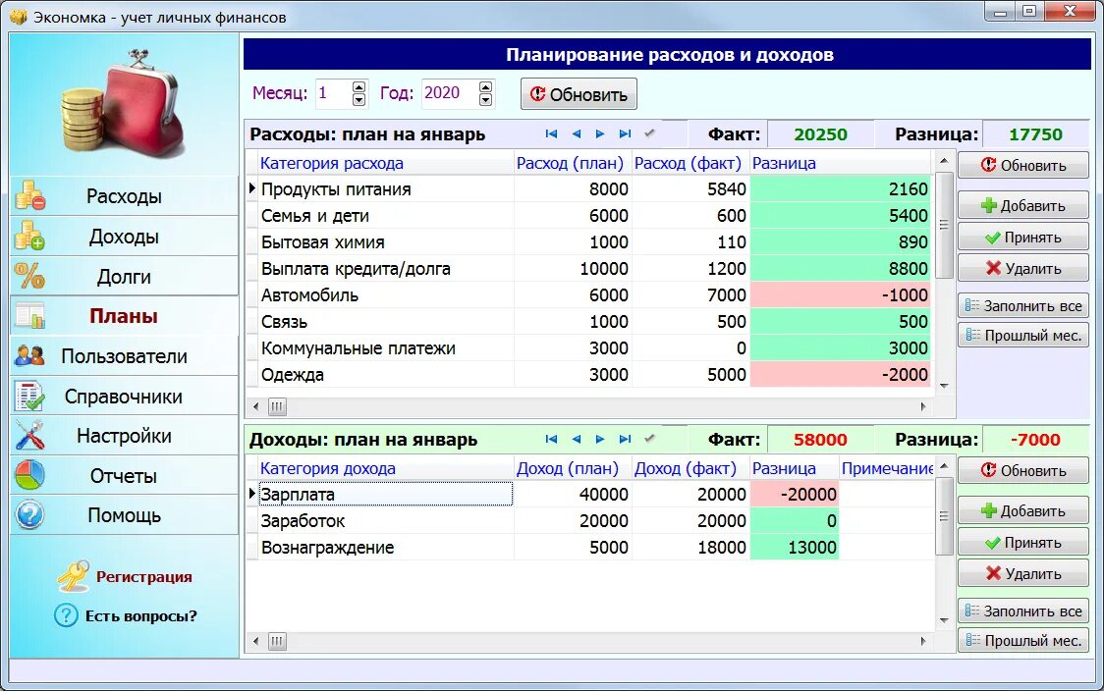Open the Доходы coins icon in sidebar
This screenshot has width=1104, height=691.
coord(29,236)
